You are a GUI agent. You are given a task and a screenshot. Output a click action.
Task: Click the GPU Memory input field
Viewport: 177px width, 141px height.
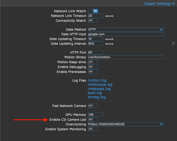(96, 115)
